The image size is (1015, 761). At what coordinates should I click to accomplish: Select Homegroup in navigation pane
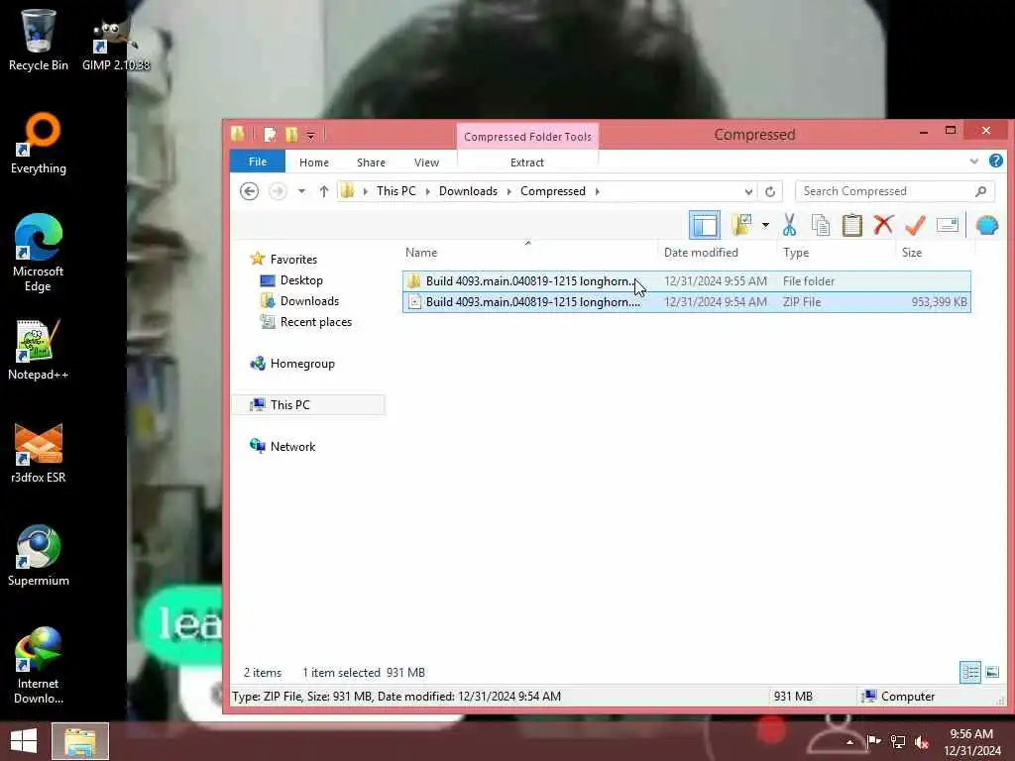(x=302, y=364)
